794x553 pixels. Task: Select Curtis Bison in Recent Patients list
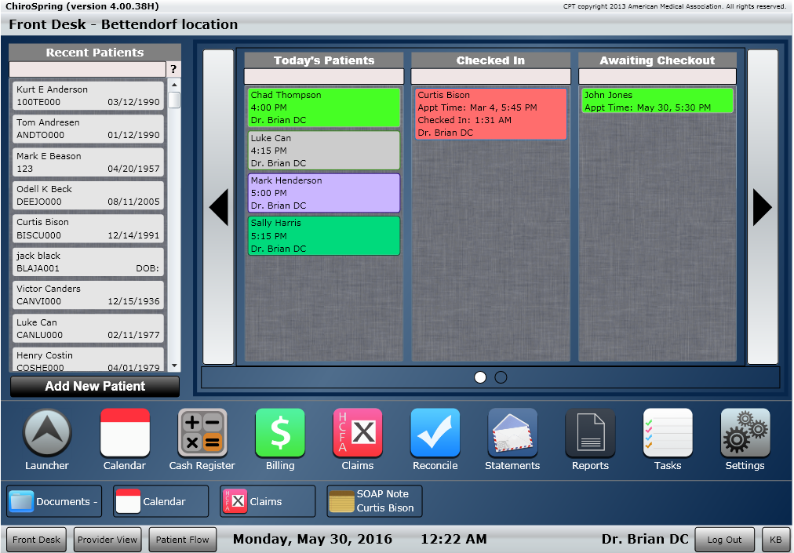(87, 228)
